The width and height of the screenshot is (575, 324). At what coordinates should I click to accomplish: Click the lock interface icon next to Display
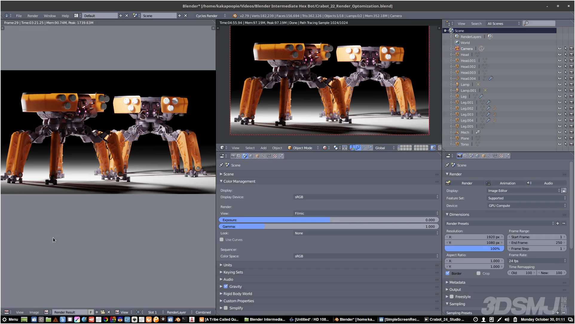click(x=564, y=190)
